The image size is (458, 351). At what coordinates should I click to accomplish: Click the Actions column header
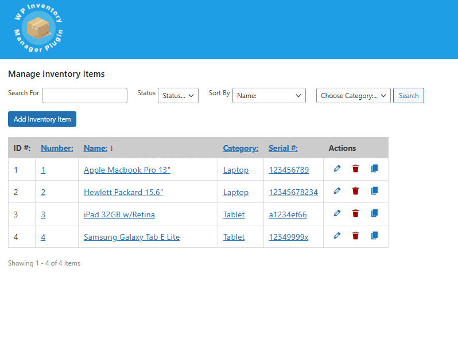pos(342,148)
